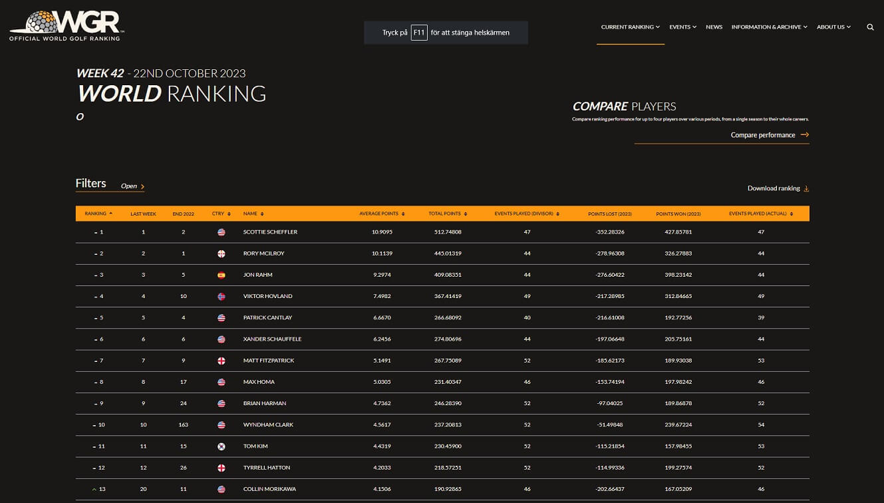Click average points value 10.9095

(382, 232)
